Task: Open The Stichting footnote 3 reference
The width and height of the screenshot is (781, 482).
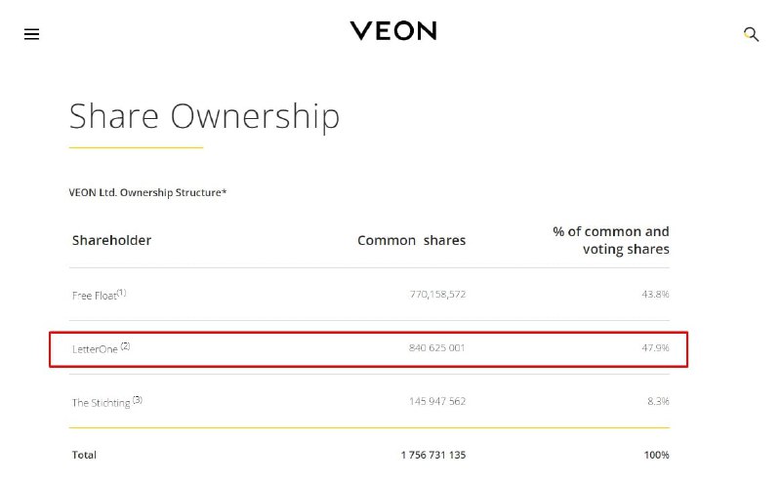Action: [138, 400]
